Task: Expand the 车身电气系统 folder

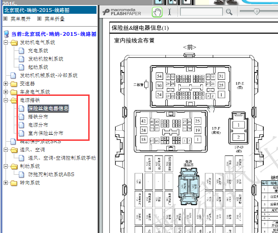Action: (x=6, y=92)
